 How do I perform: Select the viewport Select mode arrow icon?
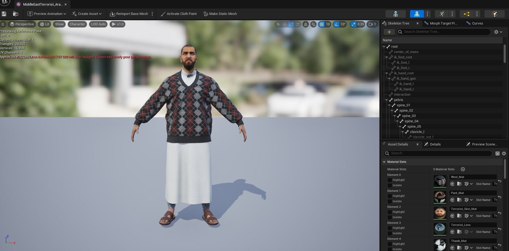point(278,24)
